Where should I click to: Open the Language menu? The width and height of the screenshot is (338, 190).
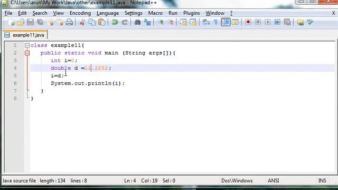[x=108, y=13]
